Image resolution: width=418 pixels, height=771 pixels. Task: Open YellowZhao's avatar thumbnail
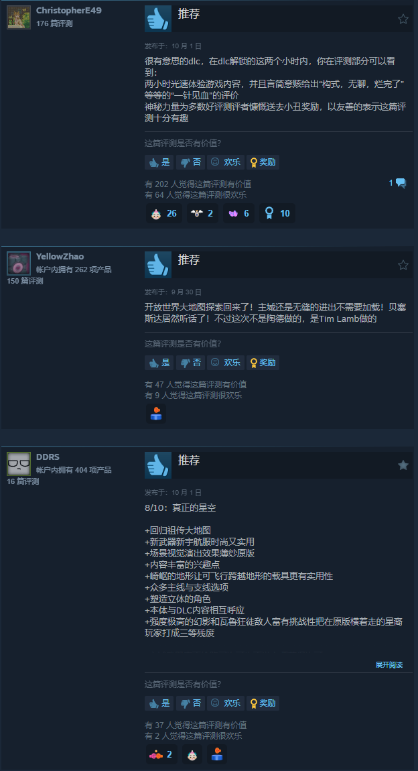coord(19,263)
